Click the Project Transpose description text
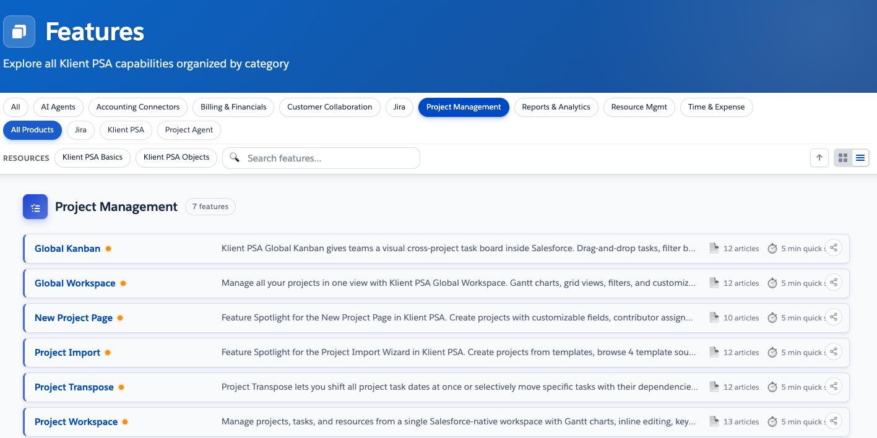877x438 pixels. point(460,387)
